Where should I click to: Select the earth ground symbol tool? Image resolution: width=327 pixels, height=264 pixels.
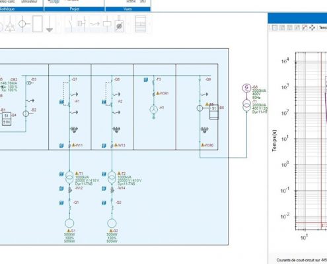(x=50, y=24)
